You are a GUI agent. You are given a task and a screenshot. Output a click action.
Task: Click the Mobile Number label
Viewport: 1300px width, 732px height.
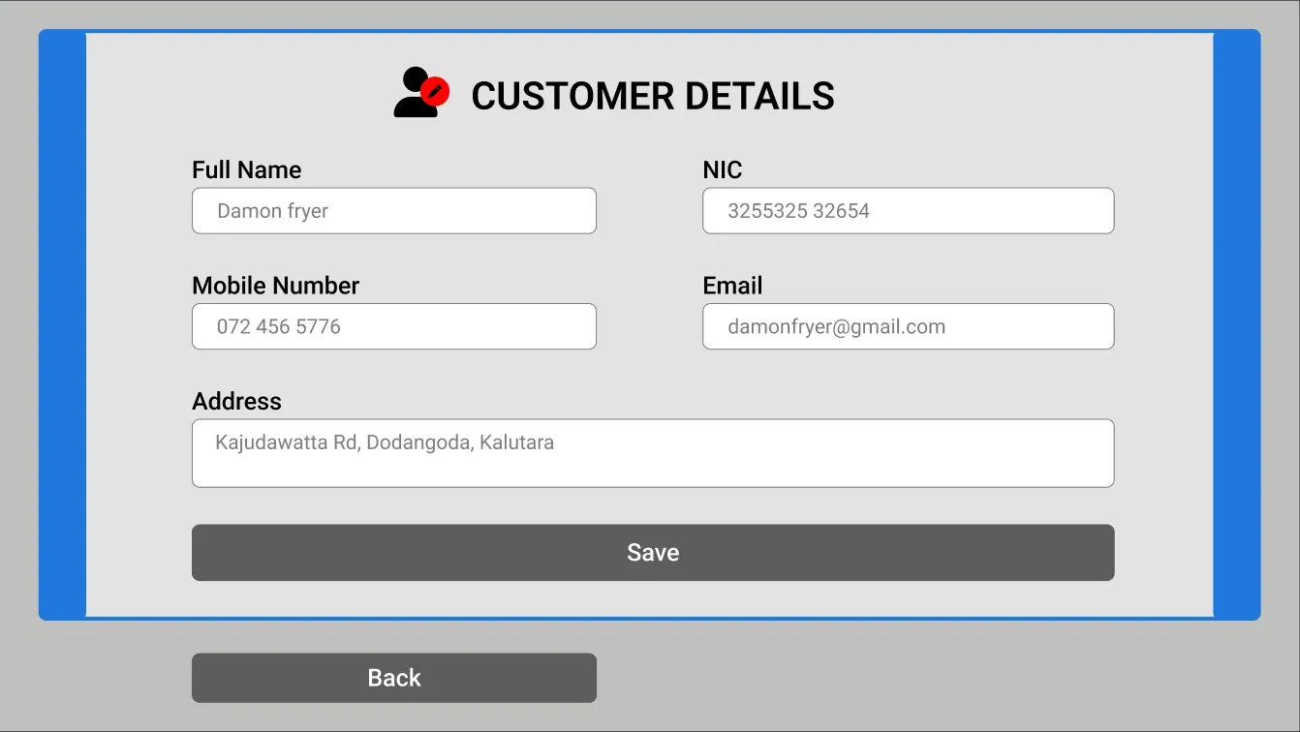(x=276, y=286)
